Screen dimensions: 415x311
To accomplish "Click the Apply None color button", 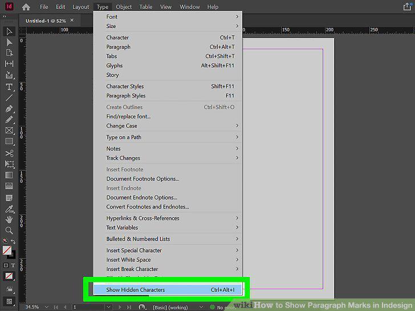I will (x=9, y=276).
